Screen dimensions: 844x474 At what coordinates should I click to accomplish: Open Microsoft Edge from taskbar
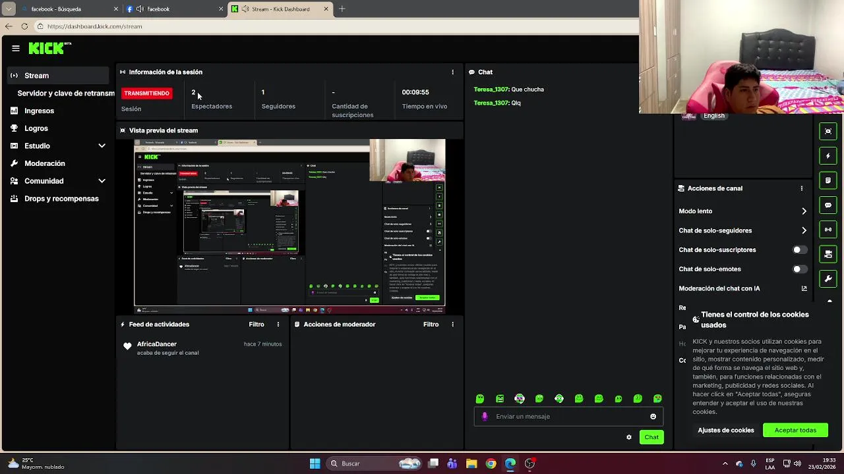(x=510, y=463)
